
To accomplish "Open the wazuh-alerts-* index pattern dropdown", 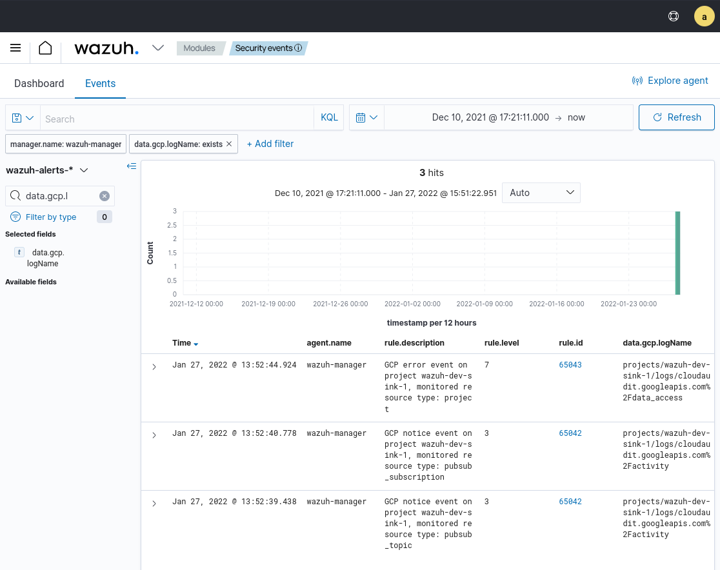I will [x=47, y=170].
